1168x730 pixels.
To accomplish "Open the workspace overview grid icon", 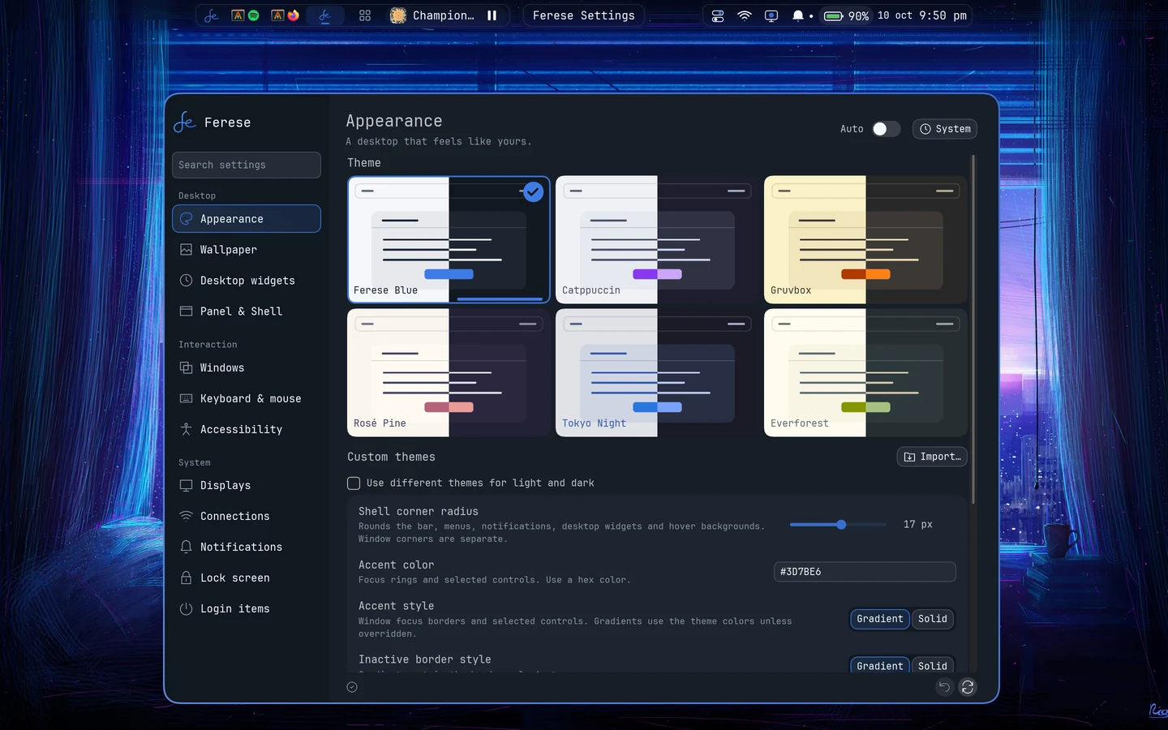I will tap(365, 15).
